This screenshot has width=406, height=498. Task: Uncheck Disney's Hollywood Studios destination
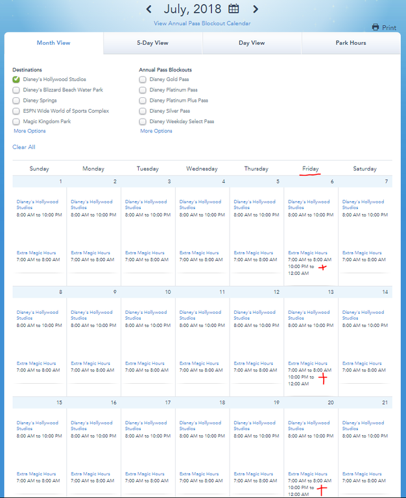coord(16,80)
